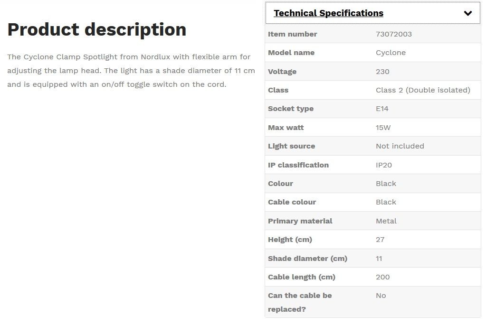Click the Item number label

click(x=292, y=34)
